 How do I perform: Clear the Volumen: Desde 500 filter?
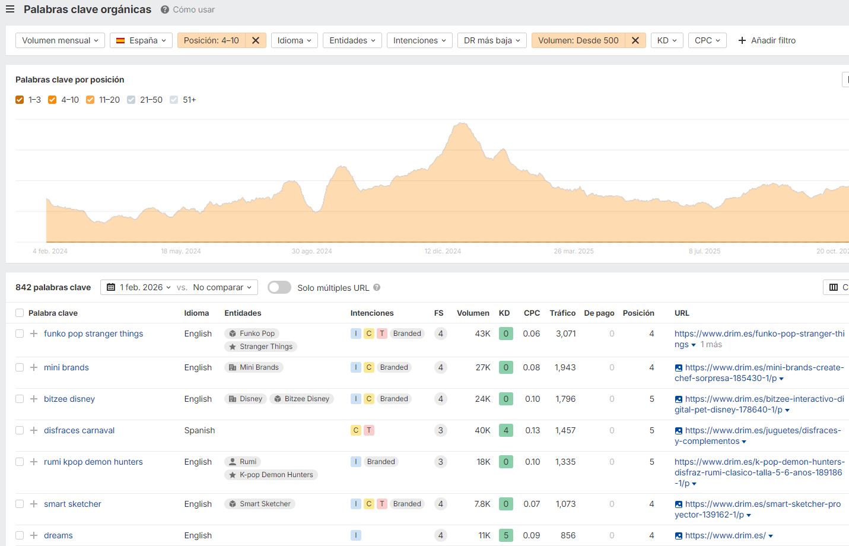[635, 40]
